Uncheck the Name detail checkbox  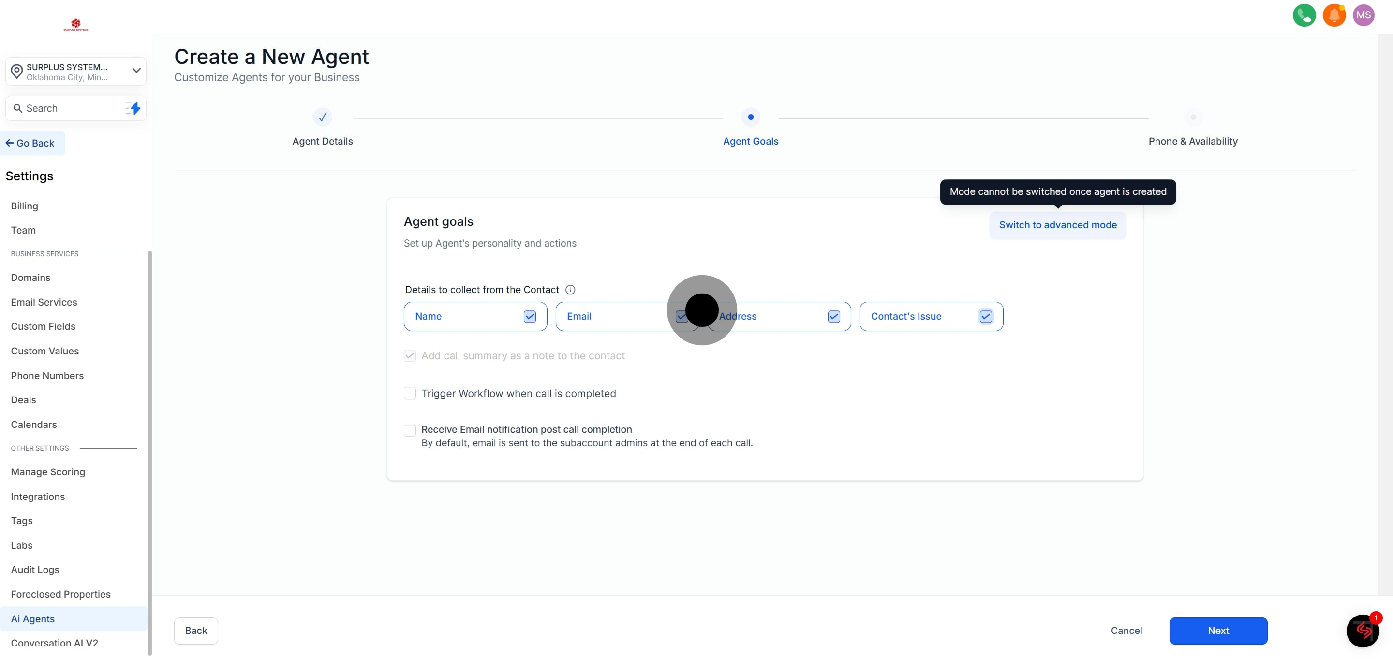(x=530, y=317)
